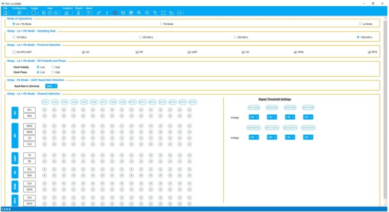Choose 250 MS/s sampling rate
Screen dimensions: 389x212
[x=140, y=37]
